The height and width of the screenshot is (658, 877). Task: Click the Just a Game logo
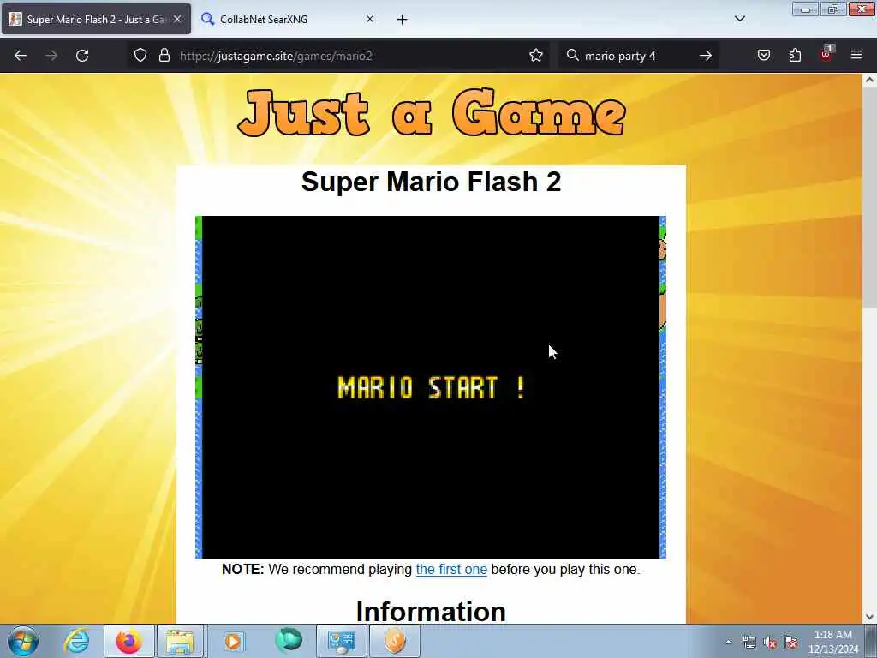(x=432, y=114)
